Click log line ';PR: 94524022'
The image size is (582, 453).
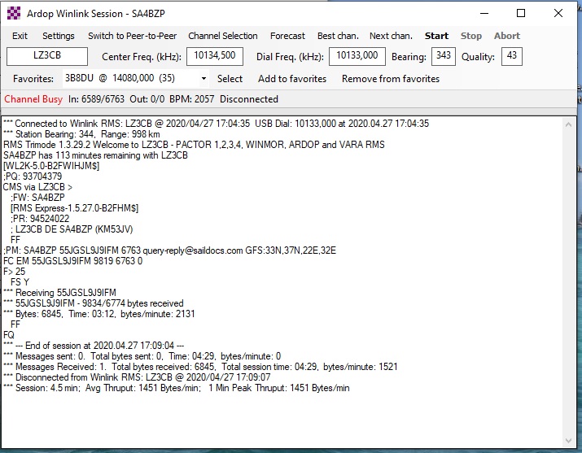(x=40, y=218)
